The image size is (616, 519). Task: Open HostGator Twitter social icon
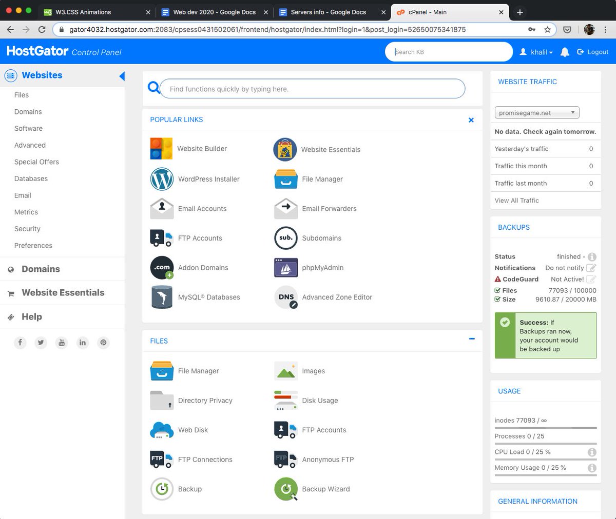click(41, 343)
